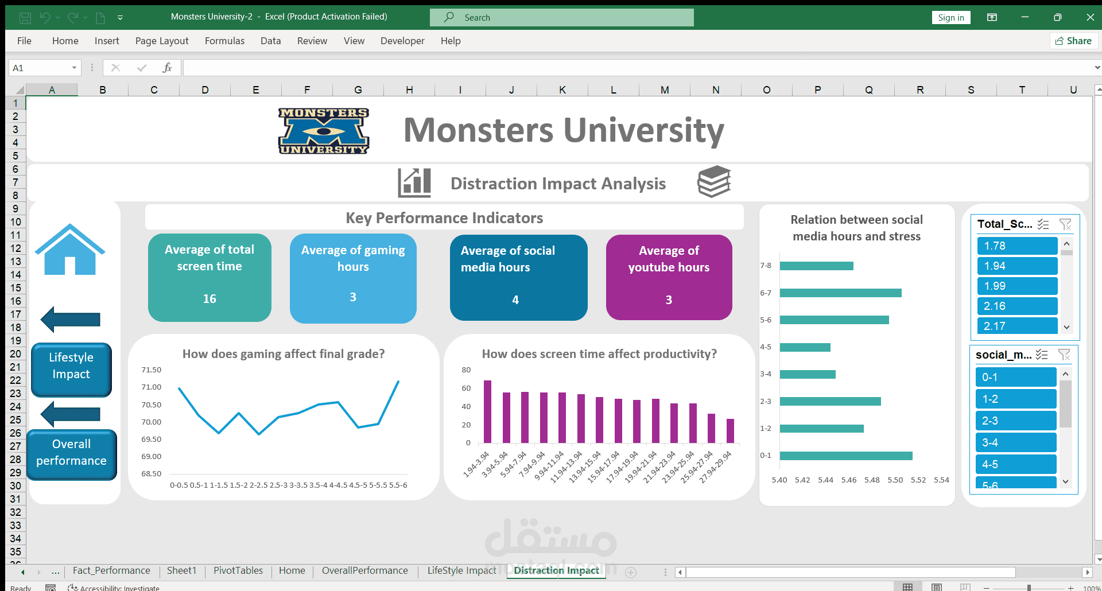Open the Ribbon Display Options icon
The height and width of the screenshot is (591, 1102).
[992, 17]
